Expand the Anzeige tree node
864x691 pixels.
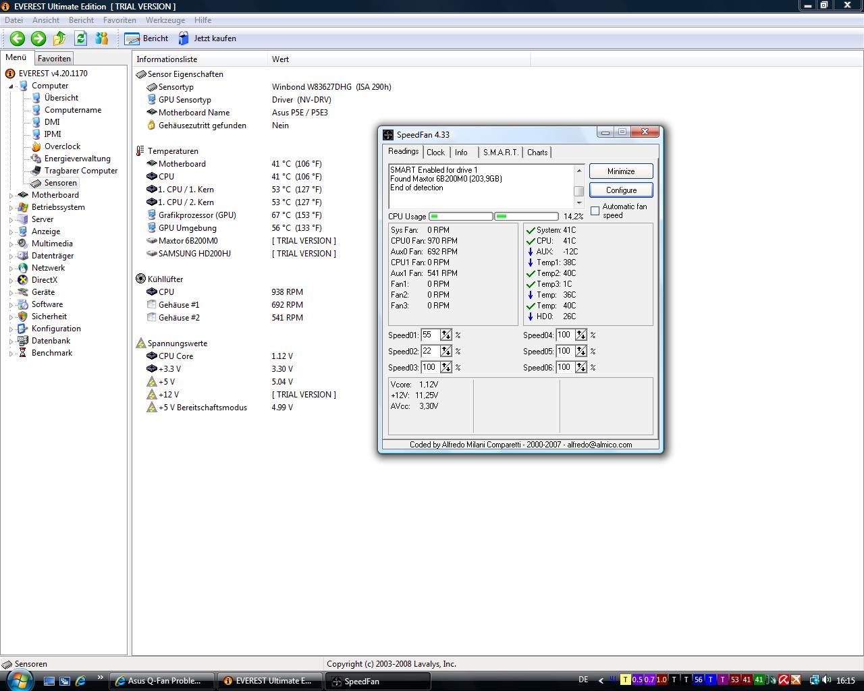click(x=11, y=232)
